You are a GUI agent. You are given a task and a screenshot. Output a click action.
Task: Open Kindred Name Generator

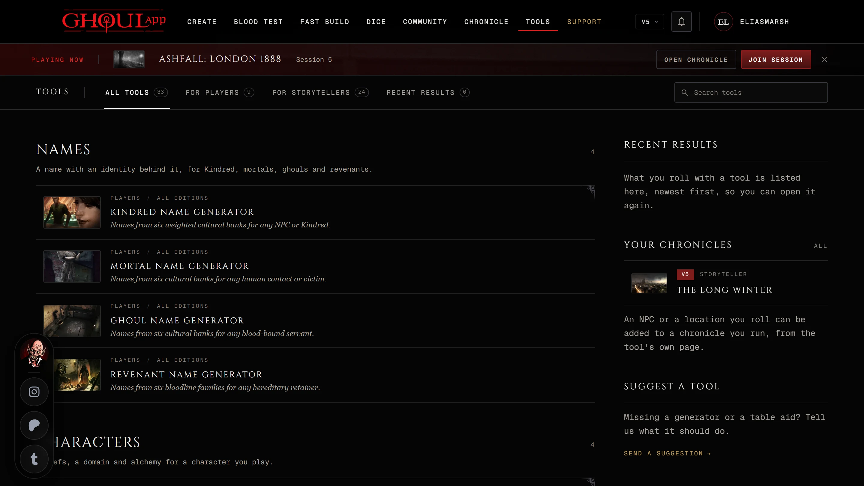click(x=316, y=213)
